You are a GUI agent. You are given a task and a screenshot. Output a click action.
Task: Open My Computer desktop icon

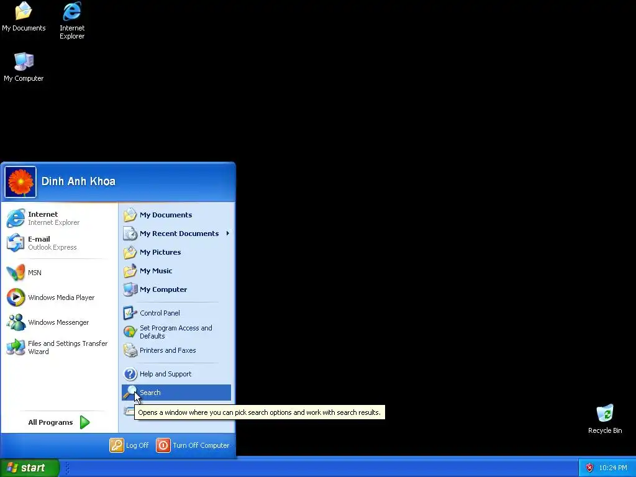click(x=24, y=67)
